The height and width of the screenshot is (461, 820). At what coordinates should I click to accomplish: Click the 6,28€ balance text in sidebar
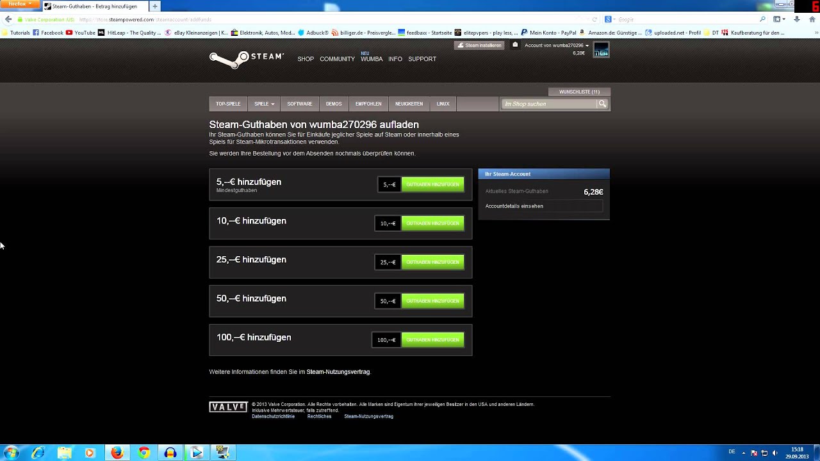coord(593,191)
